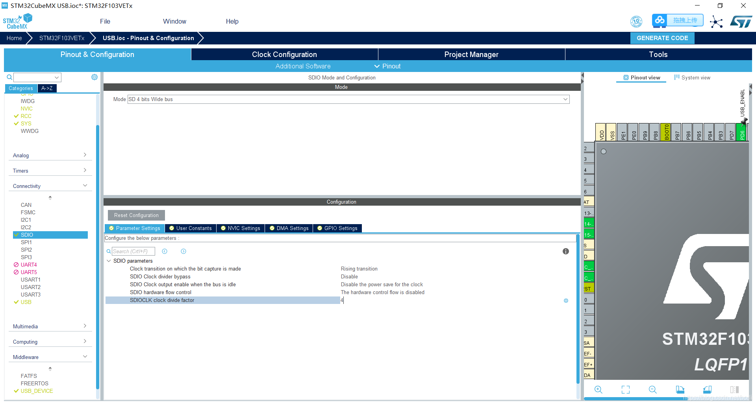Click the cloud upload icon
Screen dimensions: 756x405
[x=660, y=20]
